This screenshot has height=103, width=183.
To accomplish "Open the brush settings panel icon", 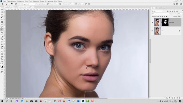I will pyautogui.click(x=16, y=4).
